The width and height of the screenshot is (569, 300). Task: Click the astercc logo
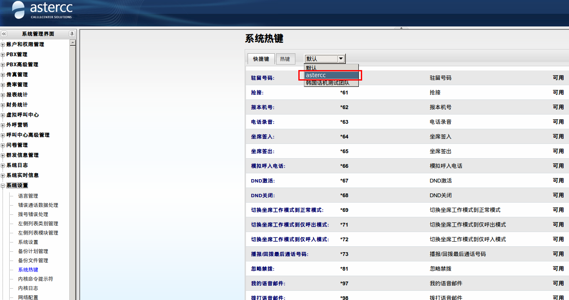pos(42,10)
